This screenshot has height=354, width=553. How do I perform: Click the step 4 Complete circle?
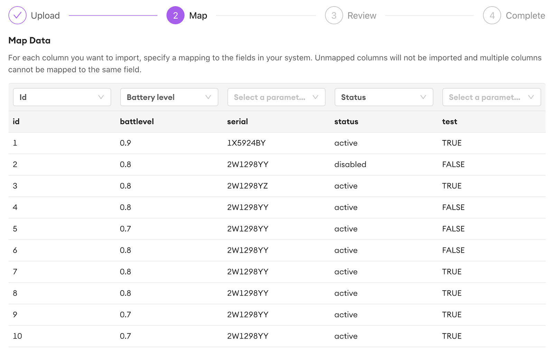pos(492,16)
